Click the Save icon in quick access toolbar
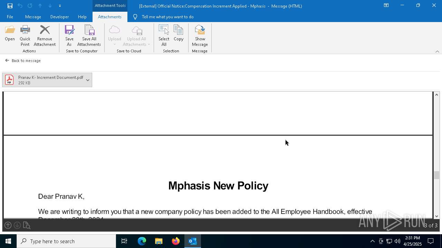This screenshot has width=442, height=248. (10, 6)
